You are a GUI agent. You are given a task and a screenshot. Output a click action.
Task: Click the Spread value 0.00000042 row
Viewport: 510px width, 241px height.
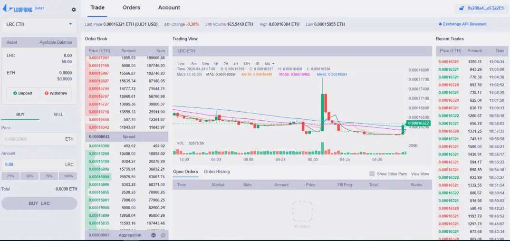point(126,136)
